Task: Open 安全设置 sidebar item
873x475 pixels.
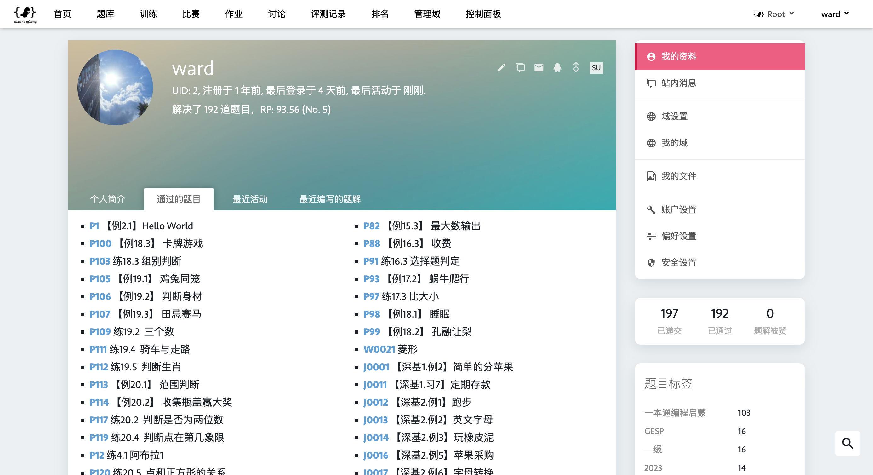Action: tap(678, 262)
